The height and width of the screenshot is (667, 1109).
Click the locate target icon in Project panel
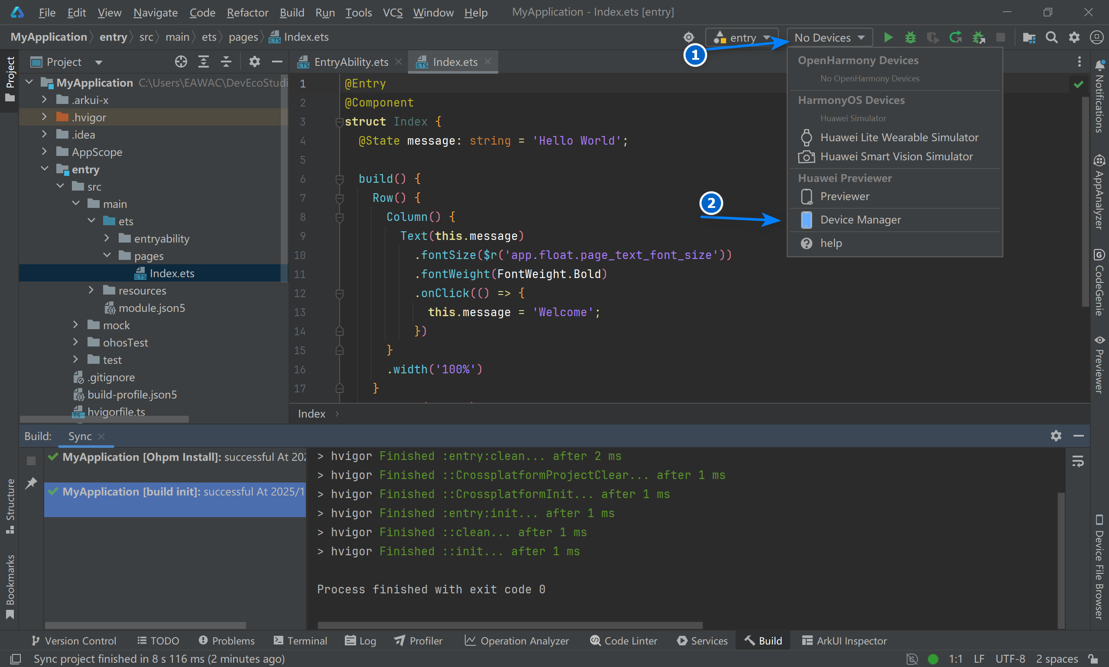point(181,62)
